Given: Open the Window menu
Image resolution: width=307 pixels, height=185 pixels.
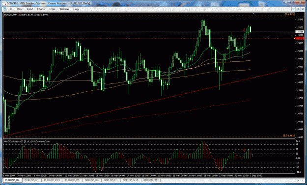Looking at the screenshot, I should coord(64,9).
